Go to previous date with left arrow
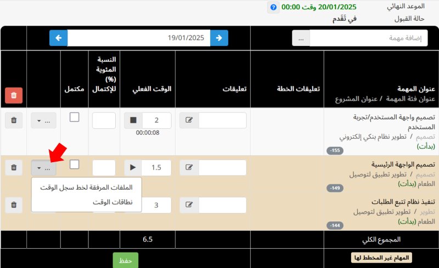 [59, 38]
